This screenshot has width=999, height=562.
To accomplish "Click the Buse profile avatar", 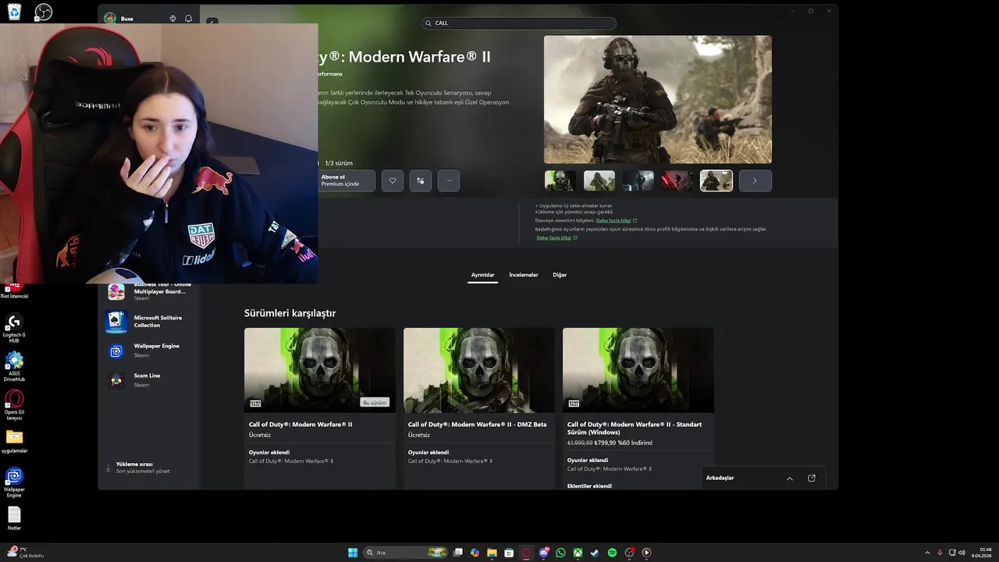I will pyautogui.click(x=110, y=19).
